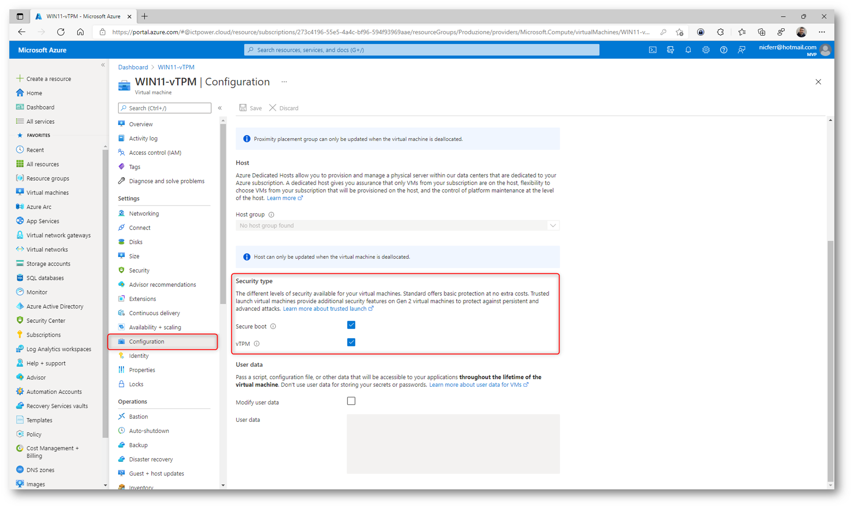Open browser extensions puzzle icon
The image size is (853, 508).
pos(720,32)
